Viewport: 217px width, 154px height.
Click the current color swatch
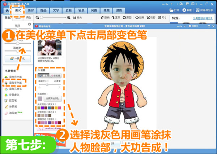pyautogui.click(x=40, y=98)
